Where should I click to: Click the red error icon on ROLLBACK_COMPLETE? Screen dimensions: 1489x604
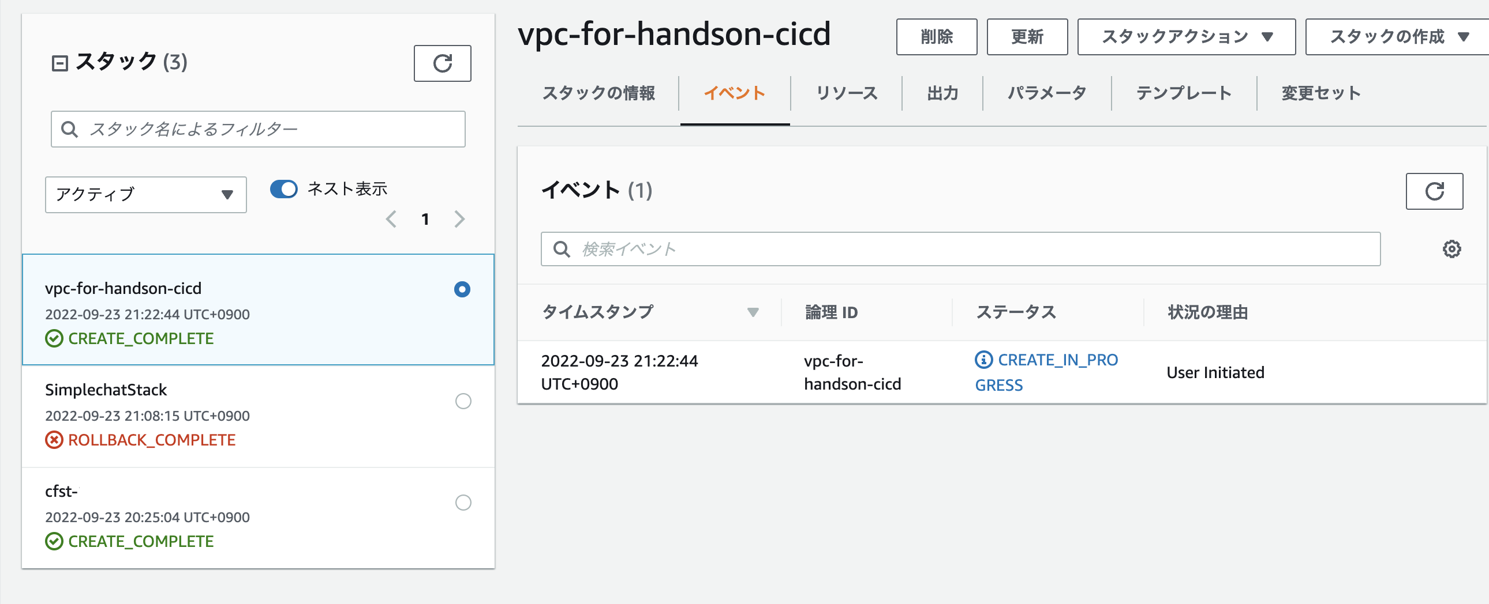click(54, 440)
